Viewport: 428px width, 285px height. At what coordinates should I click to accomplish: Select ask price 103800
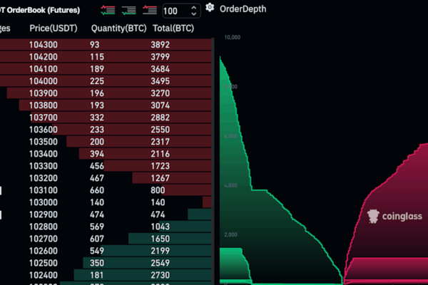point(44,105)
